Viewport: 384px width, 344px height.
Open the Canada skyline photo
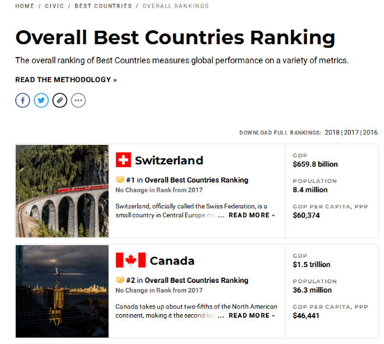point(62,291)
